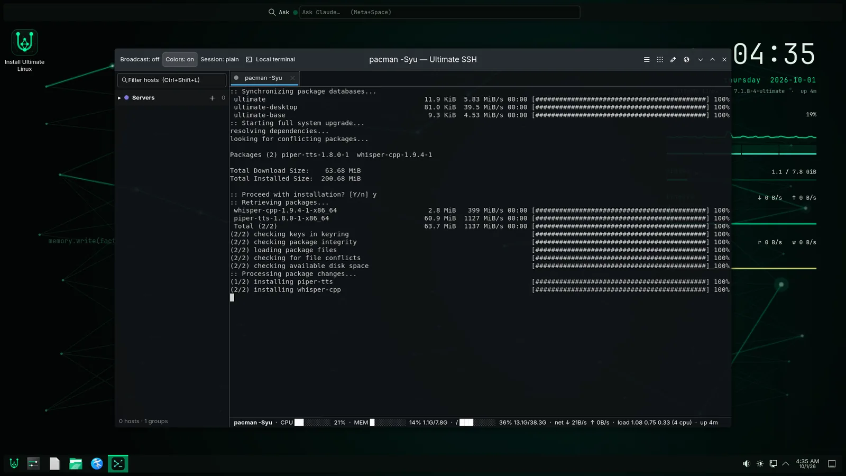Click the 0 host count beside Servers
This screenshot has width=846, height=476.
click(x=223, y=98)
